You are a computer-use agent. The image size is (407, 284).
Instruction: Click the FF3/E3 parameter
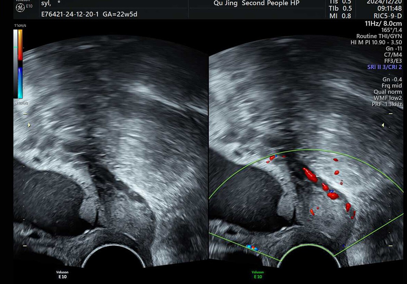[x=393, y=61]
